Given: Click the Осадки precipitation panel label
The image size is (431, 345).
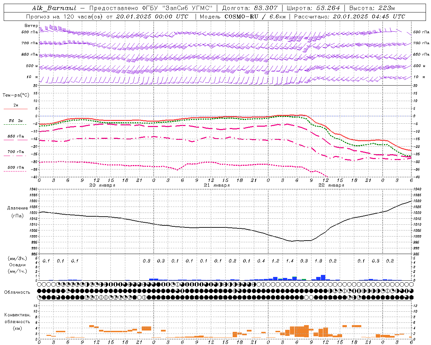Looking at the screenshot, I should click(18, 265).
